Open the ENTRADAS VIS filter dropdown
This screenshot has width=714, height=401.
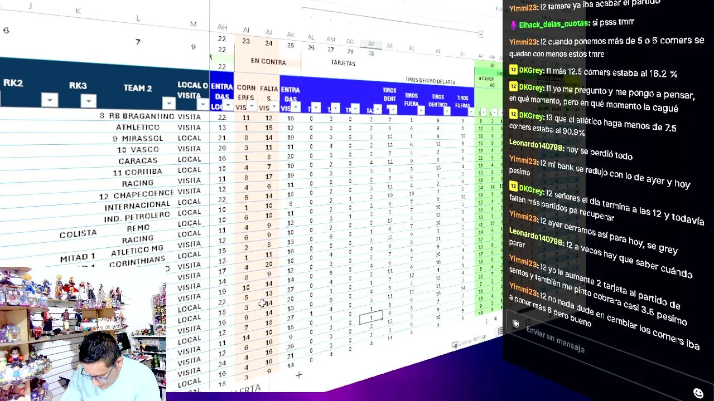point(296,107)
